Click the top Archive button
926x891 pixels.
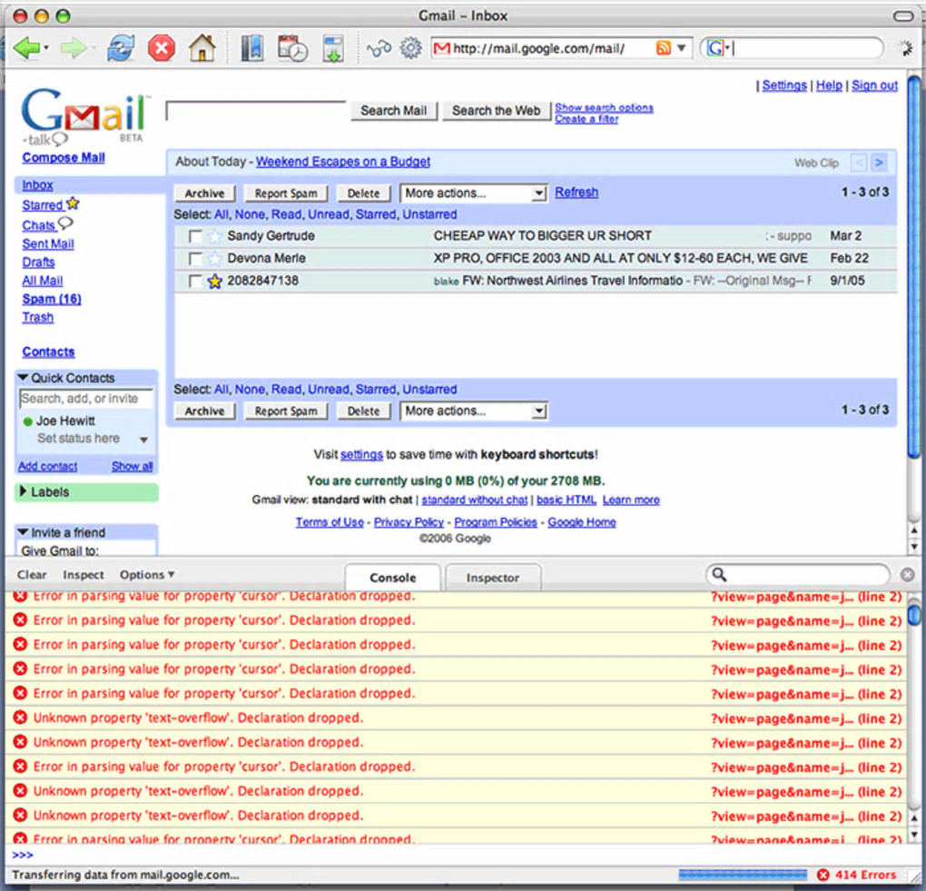click(x=204, y=193)
